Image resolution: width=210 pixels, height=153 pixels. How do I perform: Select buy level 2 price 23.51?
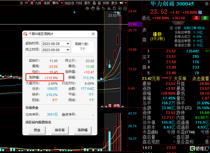[171, 56]
